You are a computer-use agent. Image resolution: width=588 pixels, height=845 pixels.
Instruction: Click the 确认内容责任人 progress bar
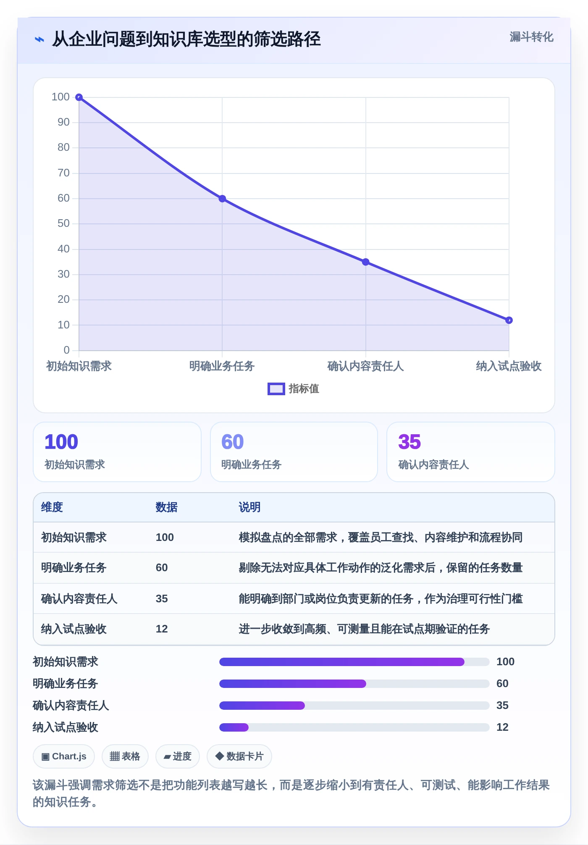click(354, 706)
